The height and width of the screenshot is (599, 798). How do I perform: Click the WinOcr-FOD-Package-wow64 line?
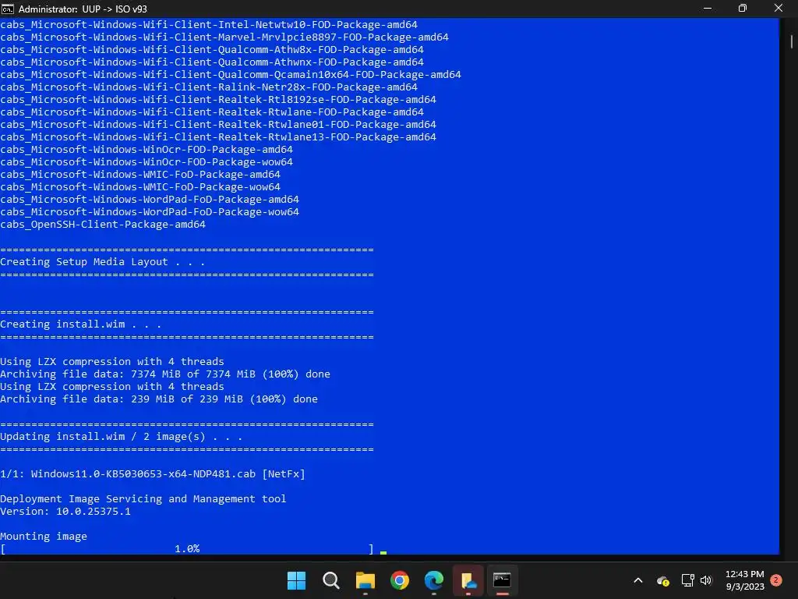click(x=147, y=162)
